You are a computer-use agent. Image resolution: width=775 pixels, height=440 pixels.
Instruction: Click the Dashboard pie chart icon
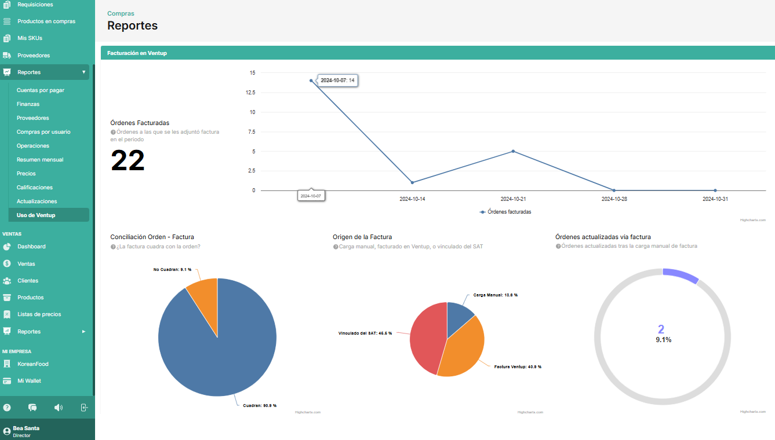tap(7, 247)
